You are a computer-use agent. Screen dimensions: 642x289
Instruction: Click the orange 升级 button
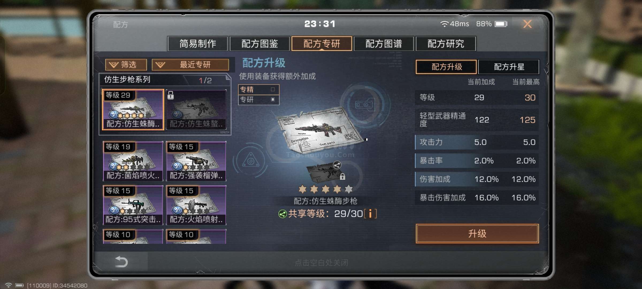477,234
